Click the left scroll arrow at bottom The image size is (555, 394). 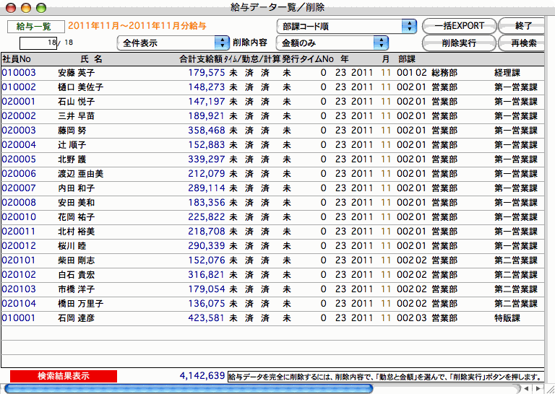pos(526,388)
